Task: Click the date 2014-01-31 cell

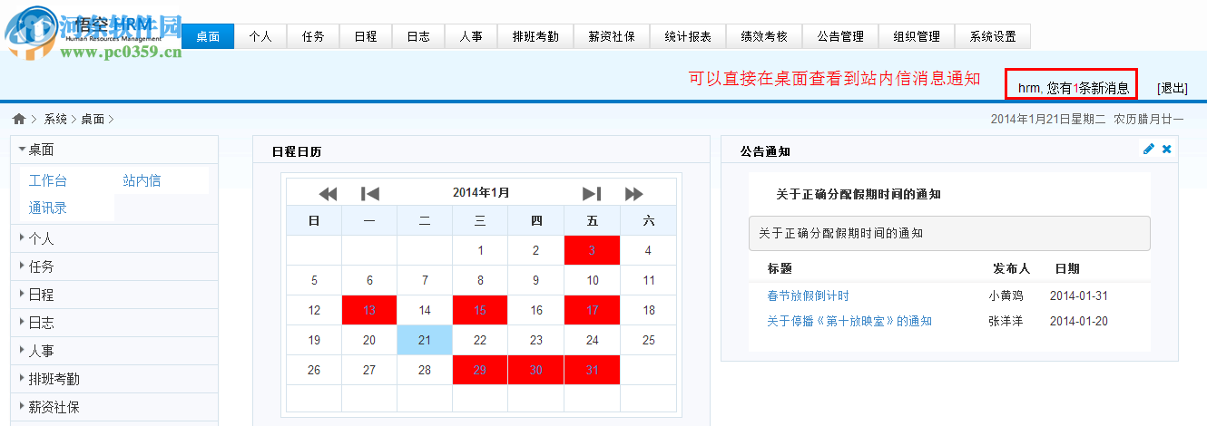Action: [x=1079, y=295]
